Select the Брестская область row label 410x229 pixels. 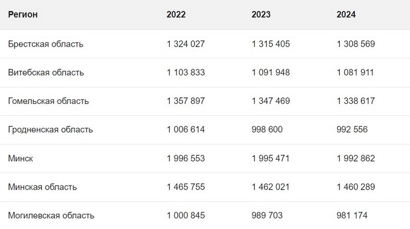pos(46,44)
